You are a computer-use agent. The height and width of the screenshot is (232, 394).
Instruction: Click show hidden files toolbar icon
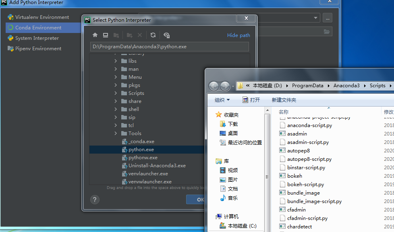(x=167, y=35)
